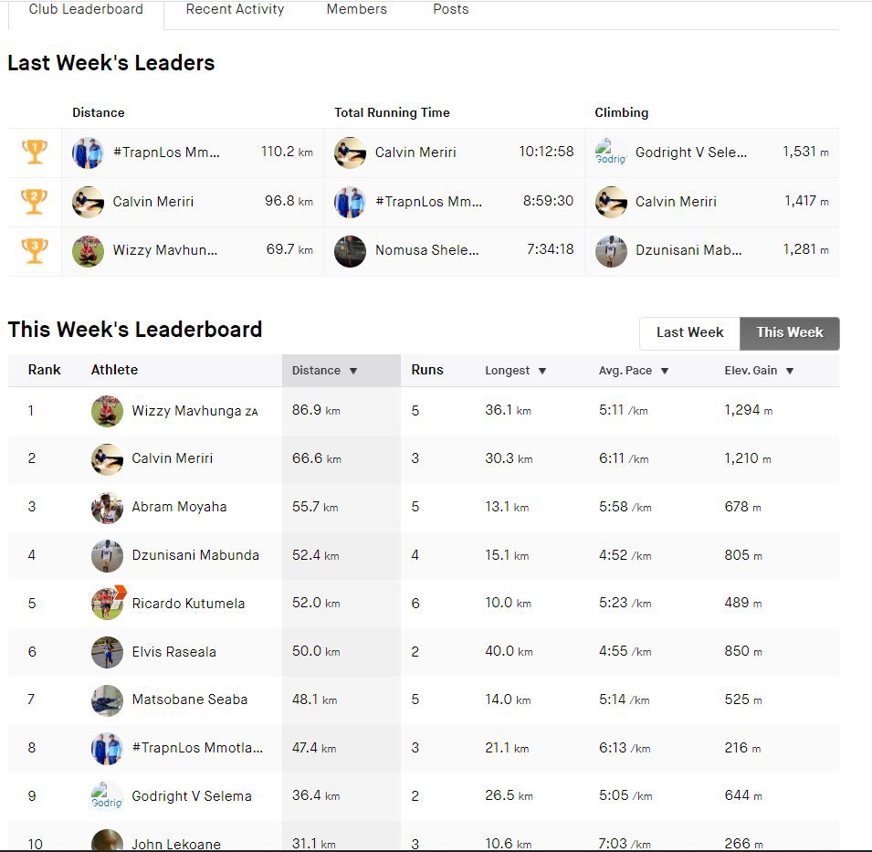
Task: Select 10:12:58 total running time value
Action: tap(546, 152)
